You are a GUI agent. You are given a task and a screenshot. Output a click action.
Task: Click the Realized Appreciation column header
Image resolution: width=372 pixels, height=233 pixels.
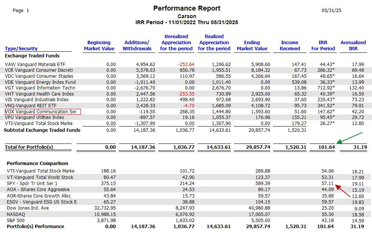pyautogui.click(x=214, y=43)
